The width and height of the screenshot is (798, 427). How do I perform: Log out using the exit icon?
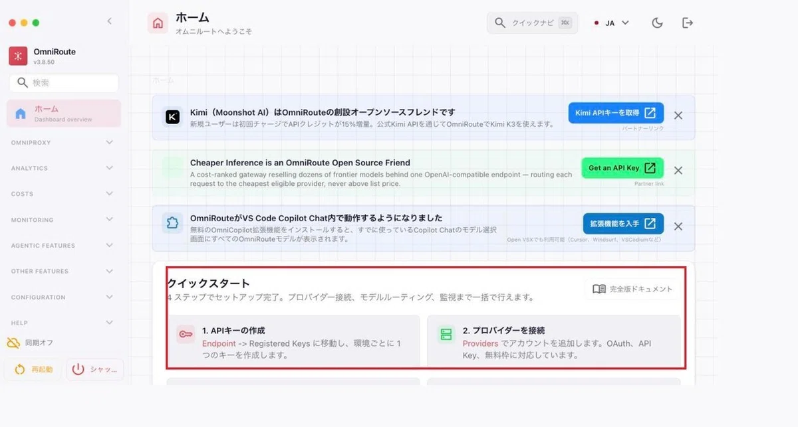click(x=688, y=23)
